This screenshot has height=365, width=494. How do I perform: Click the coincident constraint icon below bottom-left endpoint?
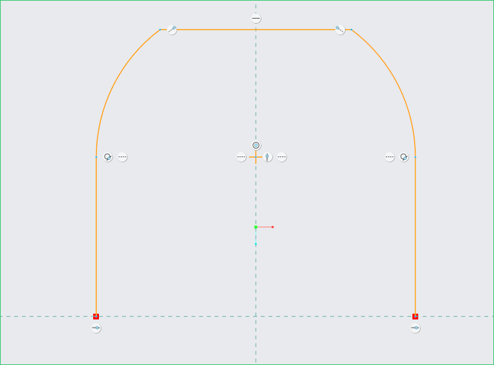point(96,328)
